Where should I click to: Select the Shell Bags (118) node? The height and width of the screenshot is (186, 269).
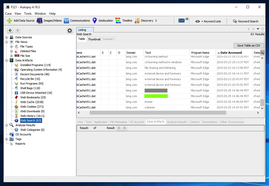30,88
